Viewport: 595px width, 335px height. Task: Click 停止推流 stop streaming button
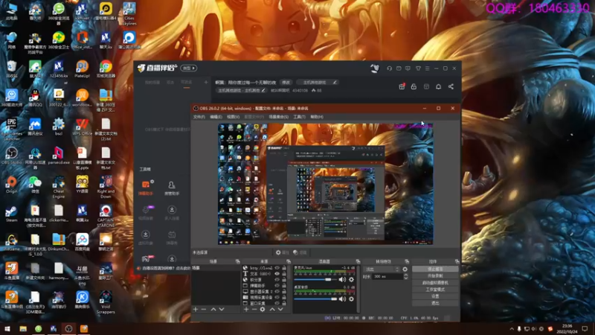pos(435,269)
